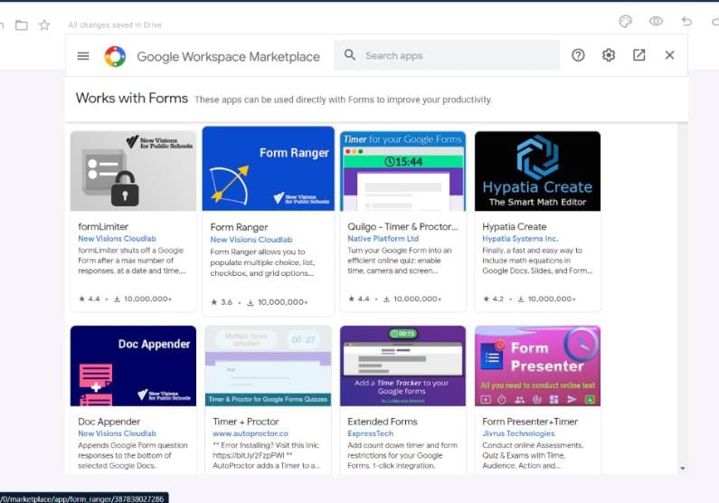719x503 pixels.
Task: Click the Hypatia Create app title
Action: 515,226
